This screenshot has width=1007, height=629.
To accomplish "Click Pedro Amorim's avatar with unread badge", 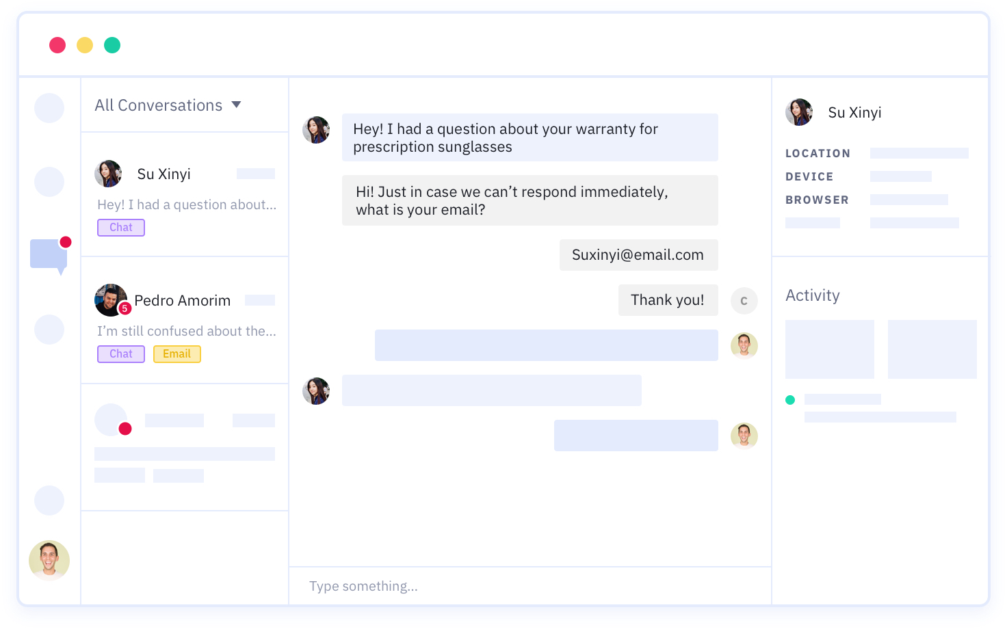I will (x=110, y=300).
